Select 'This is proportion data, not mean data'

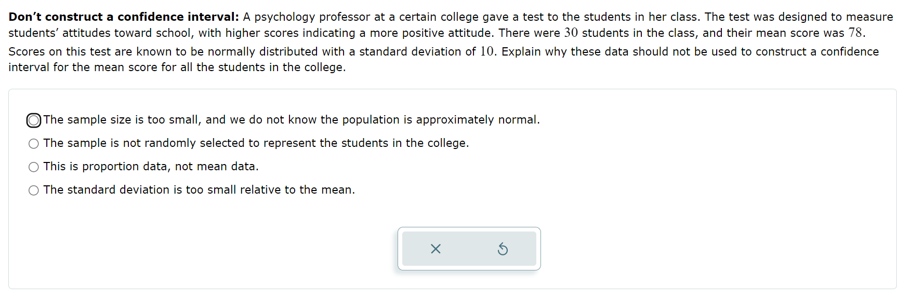pyautogui.click(x=33, y=167)
